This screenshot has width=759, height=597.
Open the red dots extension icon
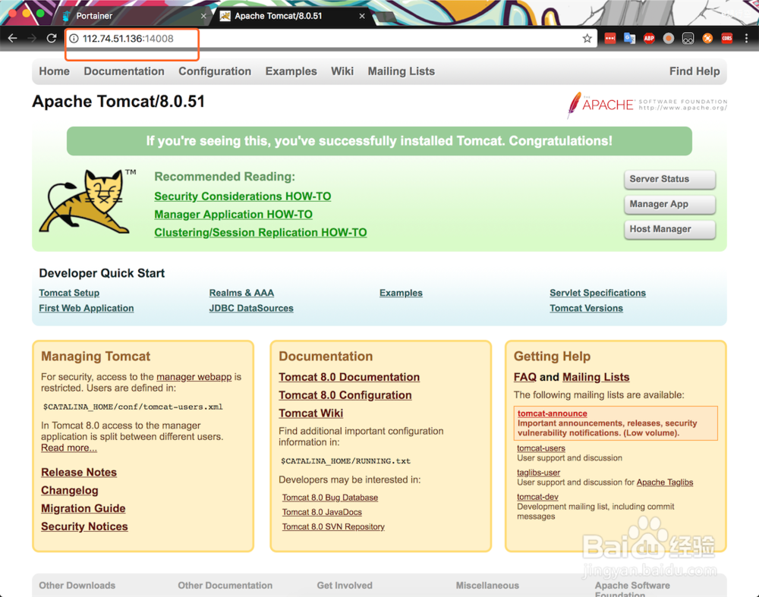(x=610, y=38)
